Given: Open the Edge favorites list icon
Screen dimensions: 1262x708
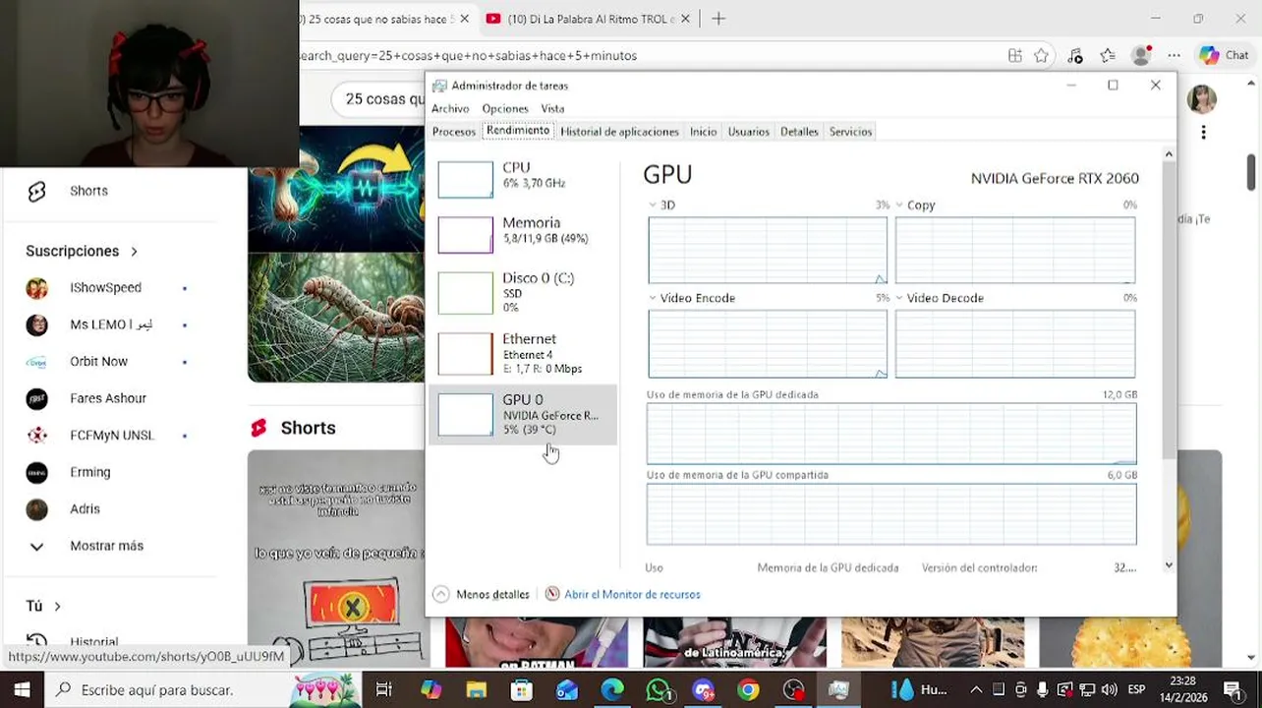Looking at the screenshot, I should coord(1108,55).
